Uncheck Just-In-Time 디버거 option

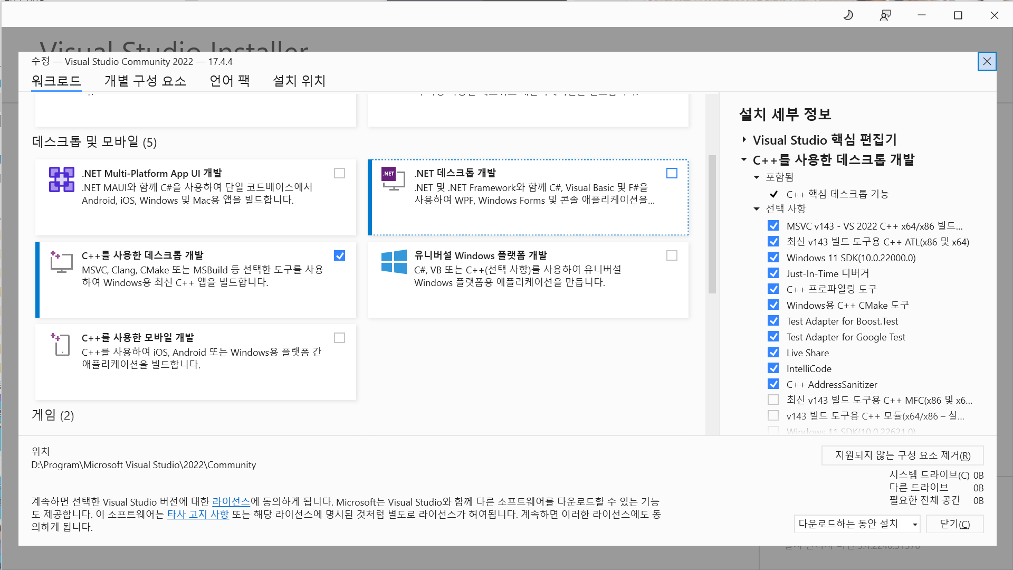tap(773, 273)
